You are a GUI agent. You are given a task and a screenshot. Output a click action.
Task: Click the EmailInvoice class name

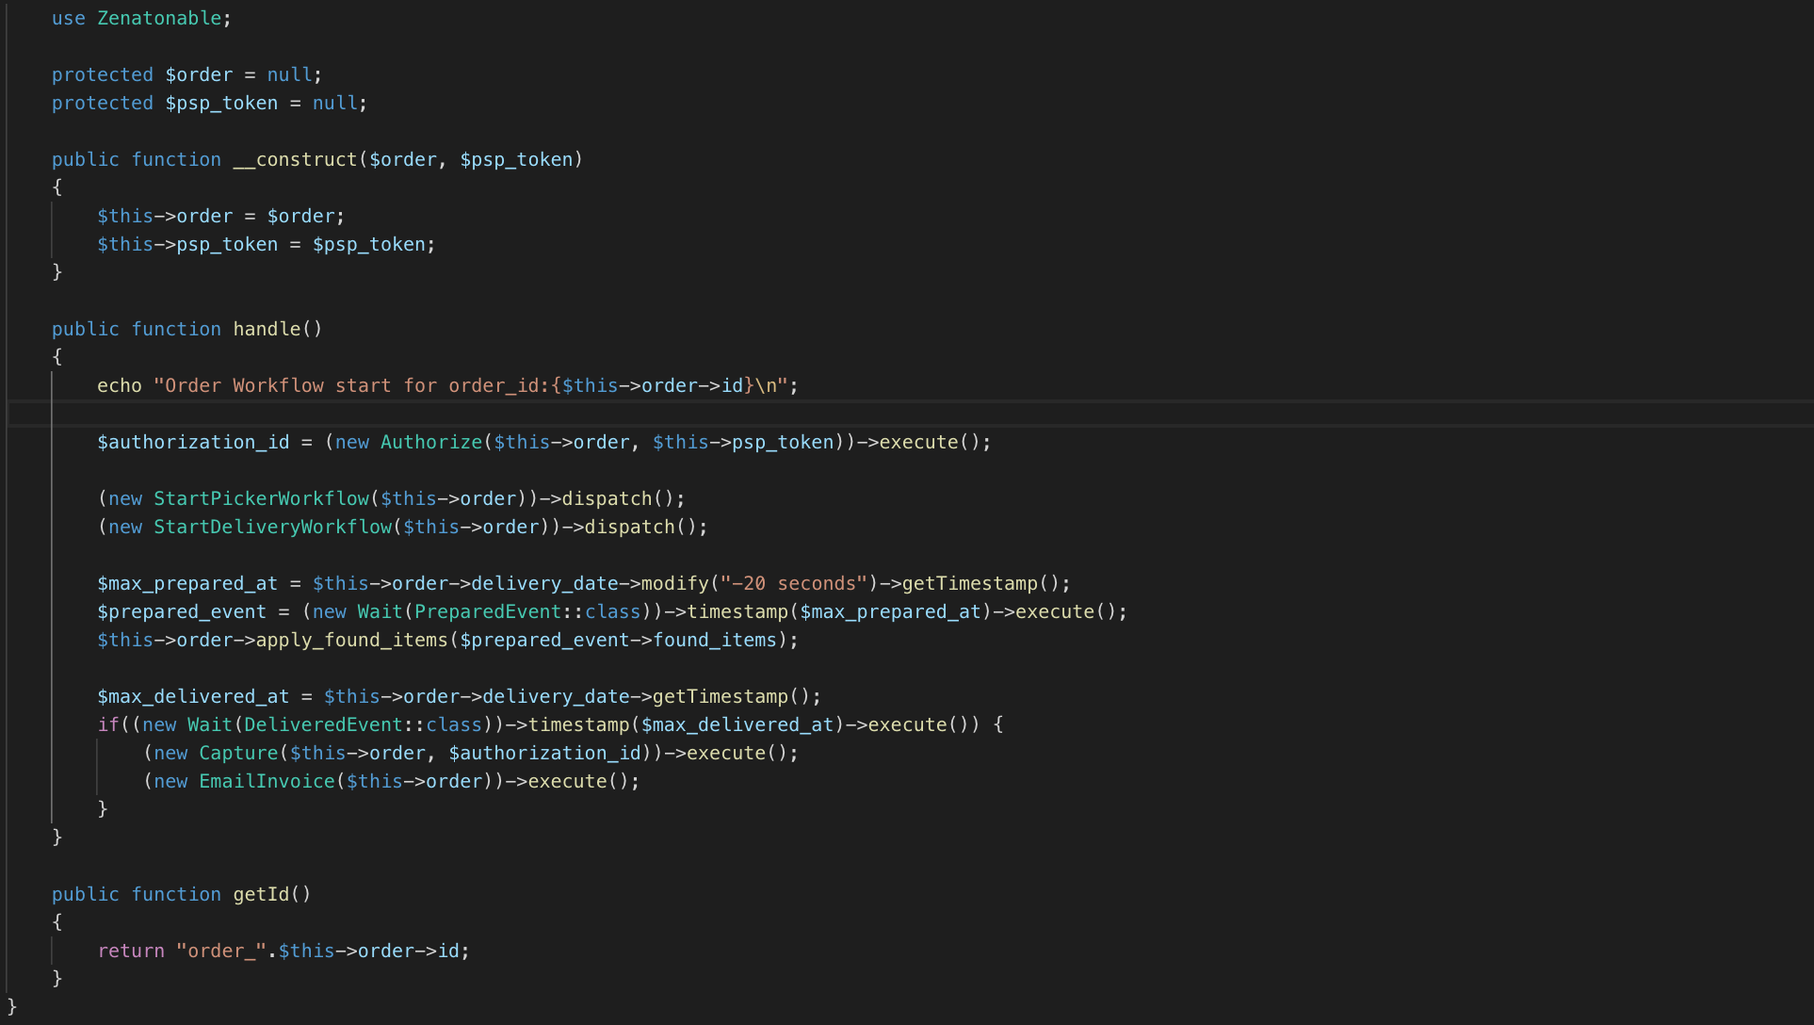(267, 781)
